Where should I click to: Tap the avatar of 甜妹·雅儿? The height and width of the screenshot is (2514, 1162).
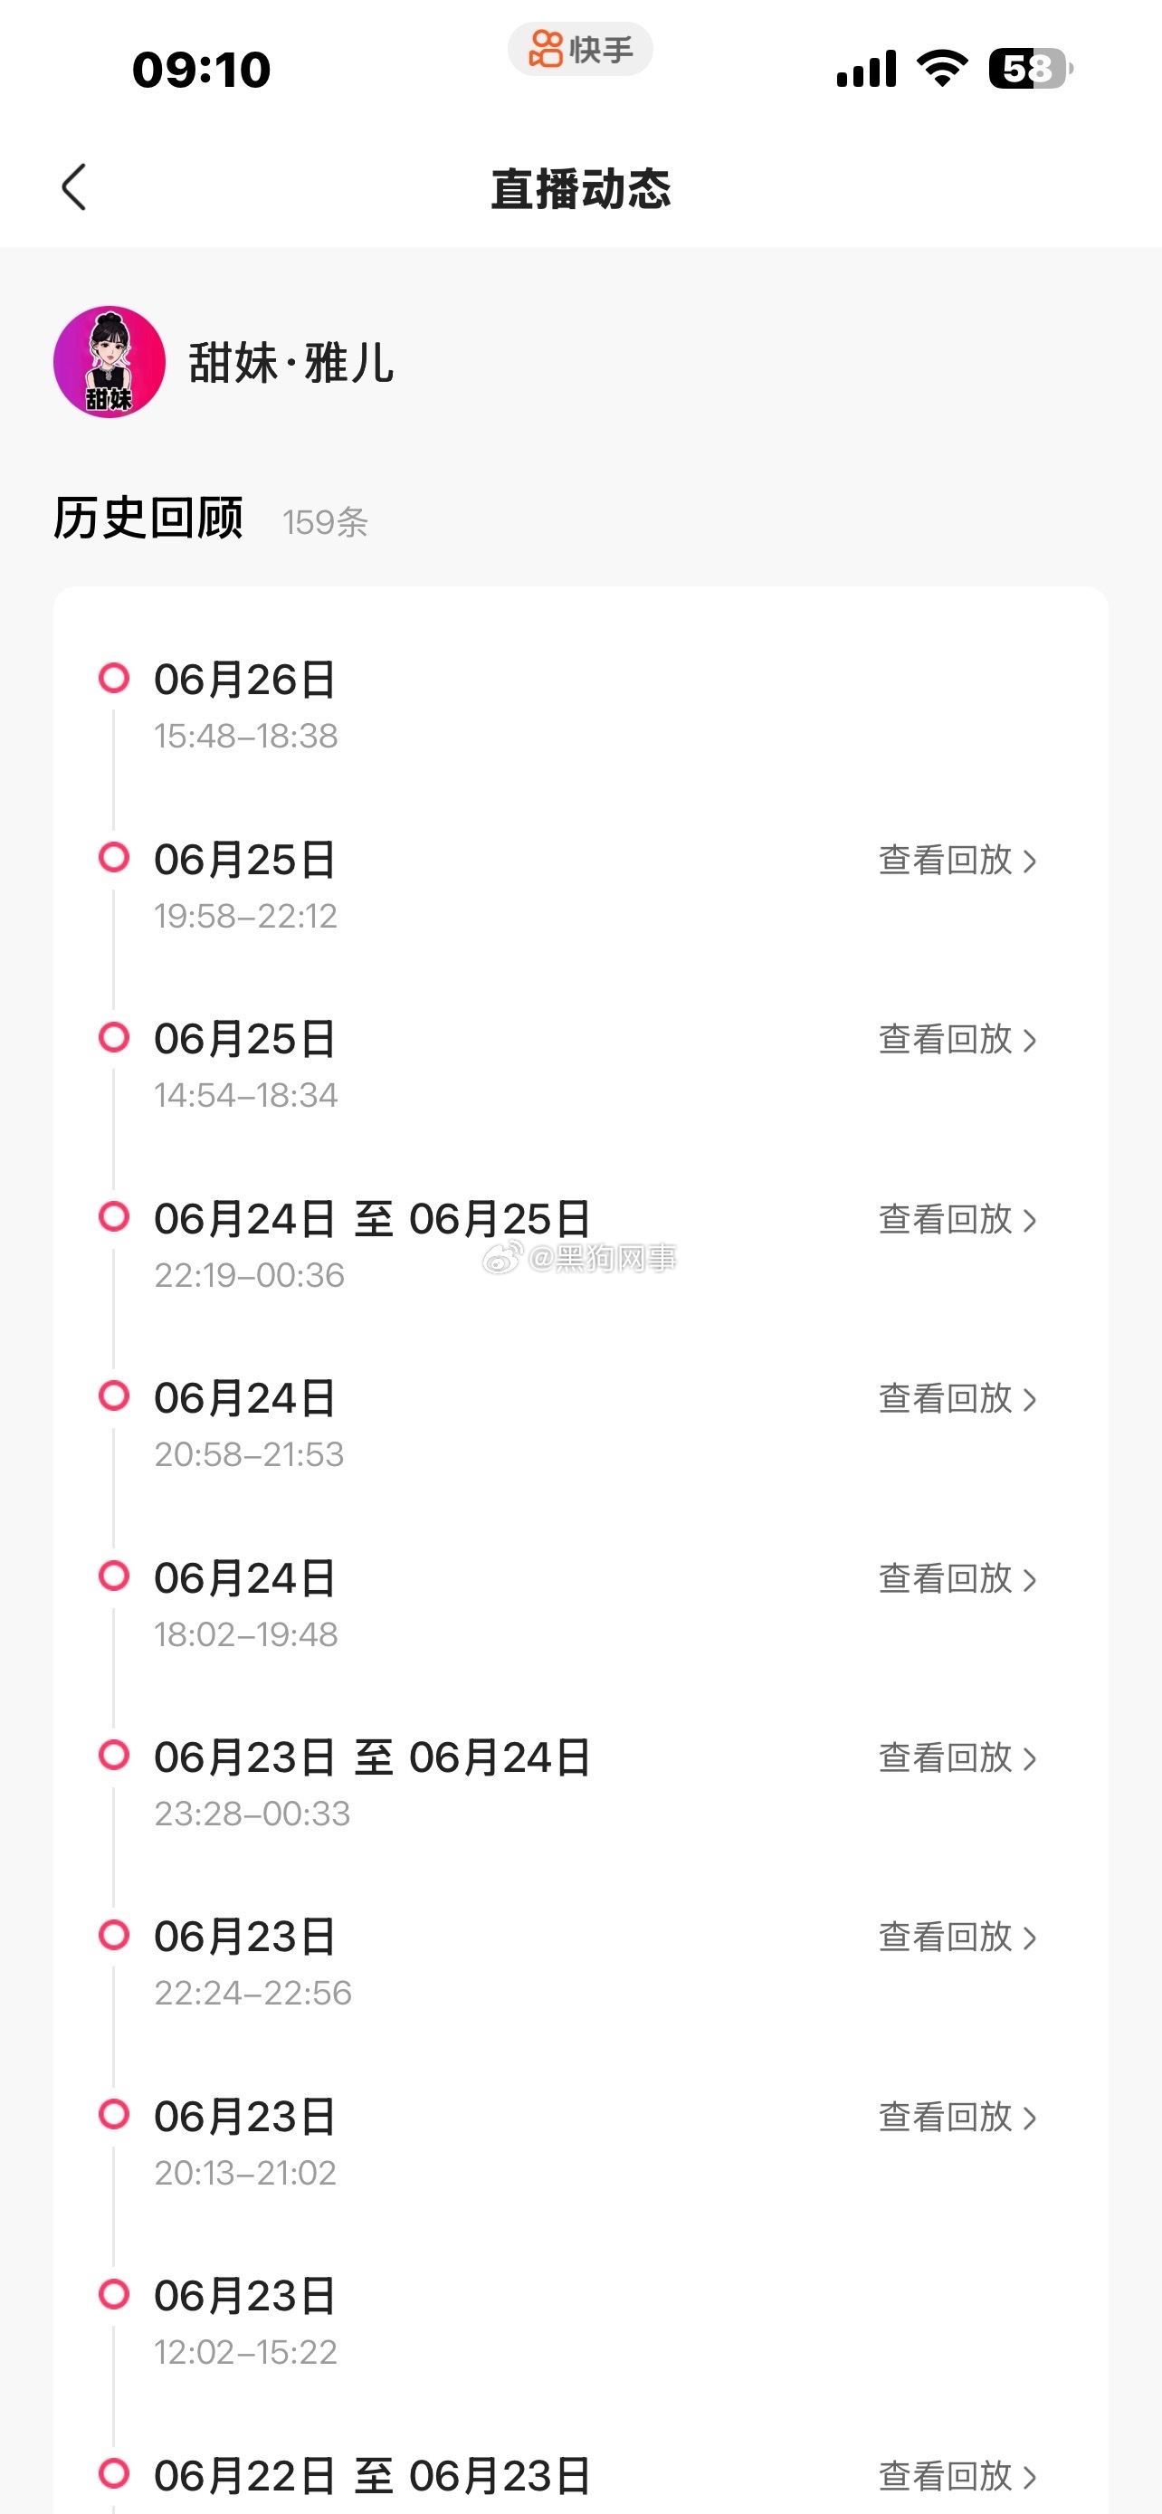[110, 362]
